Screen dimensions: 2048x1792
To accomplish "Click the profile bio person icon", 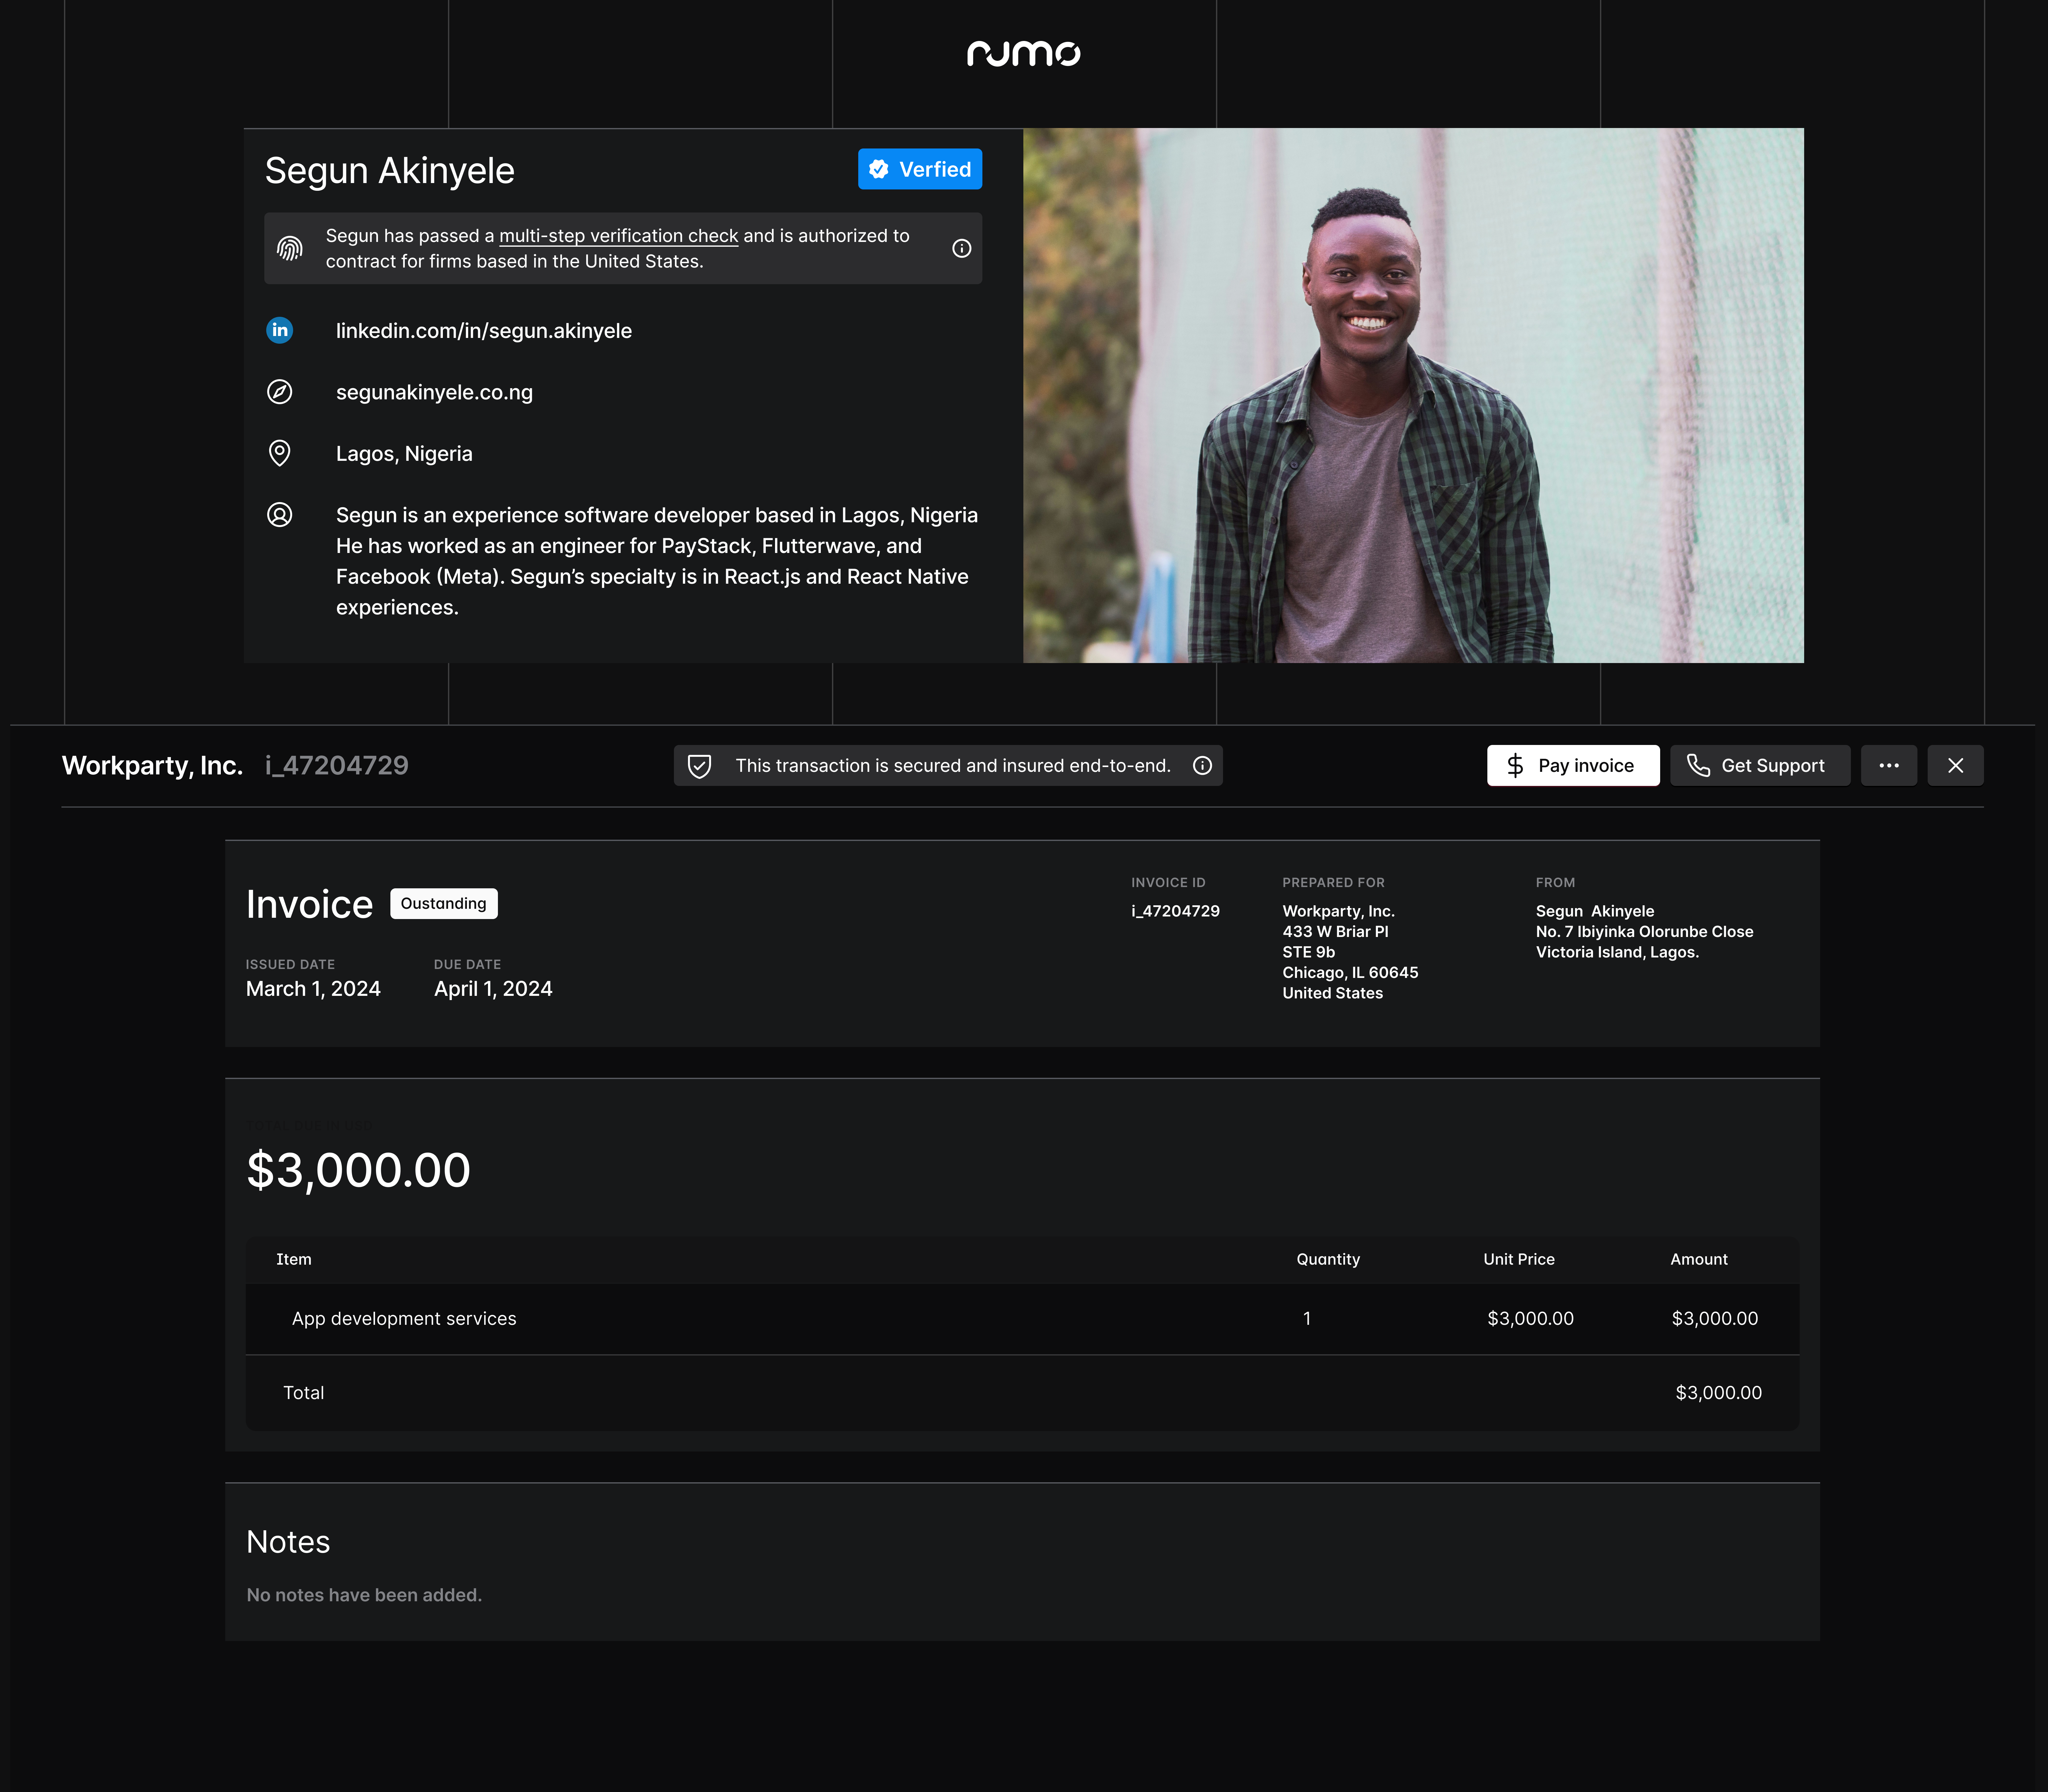I will [280, 515].
